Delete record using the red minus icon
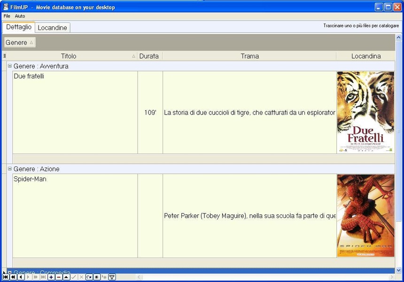Screen dimensions: 404x282 click(59, 277)
